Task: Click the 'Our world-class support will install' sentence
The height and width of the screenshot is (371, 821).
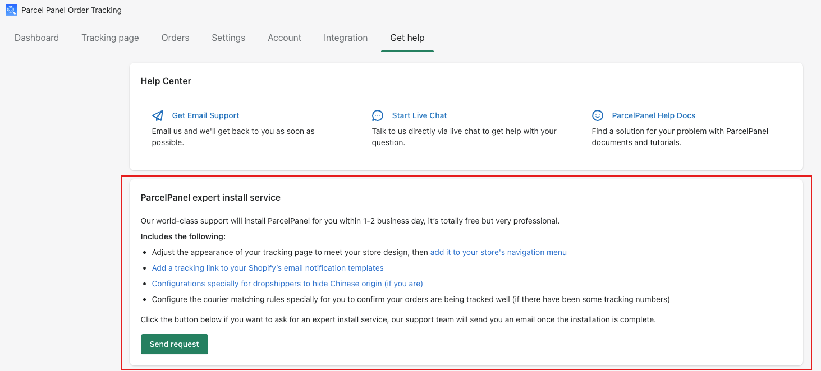Action: [350, 221]
